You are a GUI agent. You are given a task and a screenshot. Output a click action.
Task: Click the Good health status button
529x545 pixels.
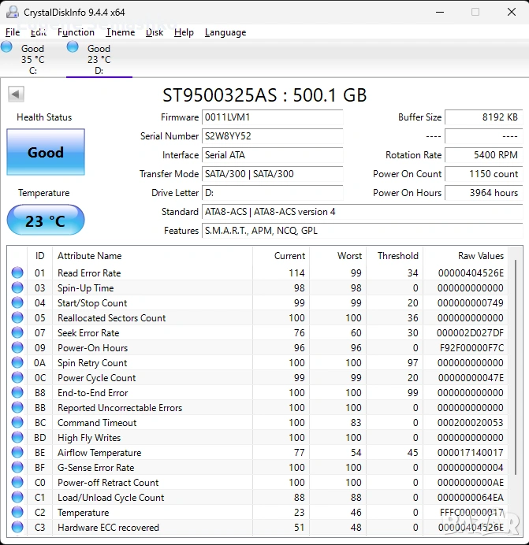(x=46, y=152)
